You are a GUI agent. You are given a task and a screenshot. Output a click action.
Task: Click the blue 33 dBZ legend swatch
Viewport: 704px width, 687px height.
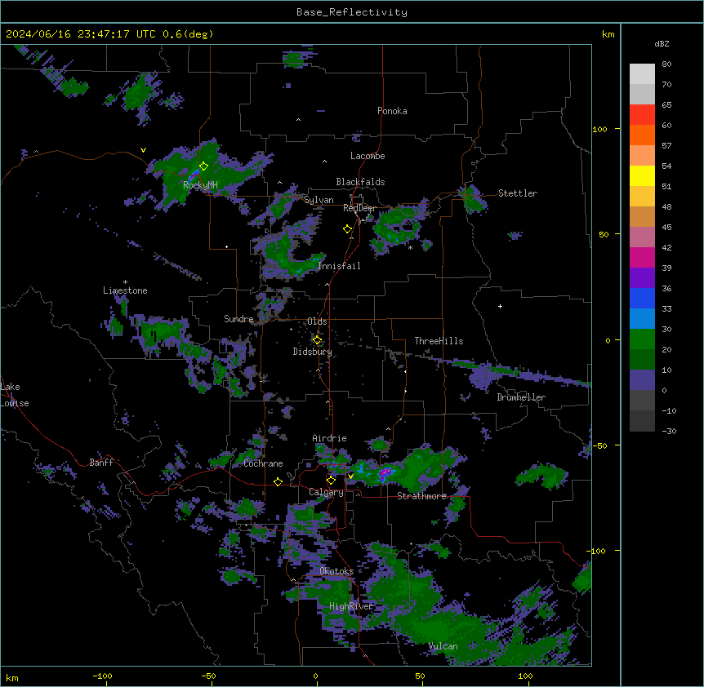(x=642, y=298)
